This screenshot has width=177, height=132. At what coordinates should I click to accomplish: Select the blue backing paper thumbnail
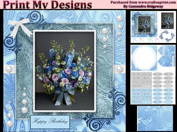tap(155, 118)
